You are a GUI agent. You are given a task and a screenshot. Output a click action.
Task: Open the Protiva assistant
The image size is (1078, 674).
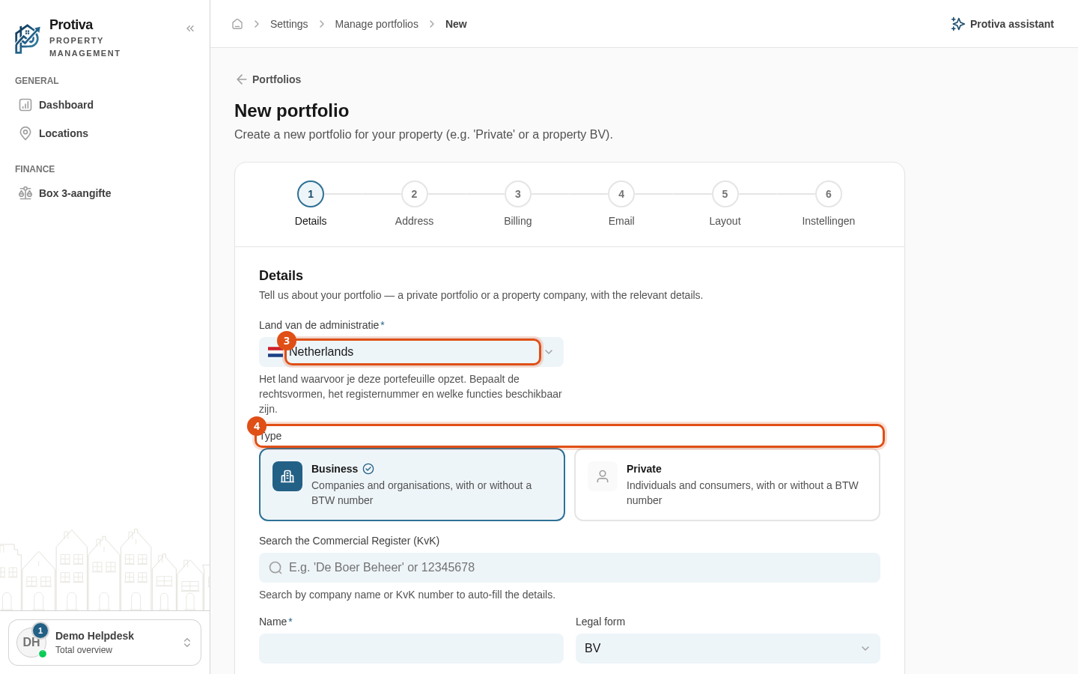(x=1002, y=24)
